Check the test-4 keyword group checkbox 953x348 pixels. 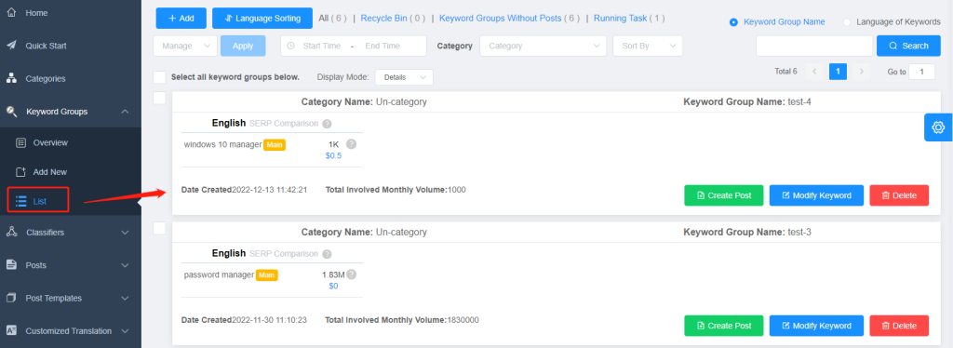pos(159,98)
